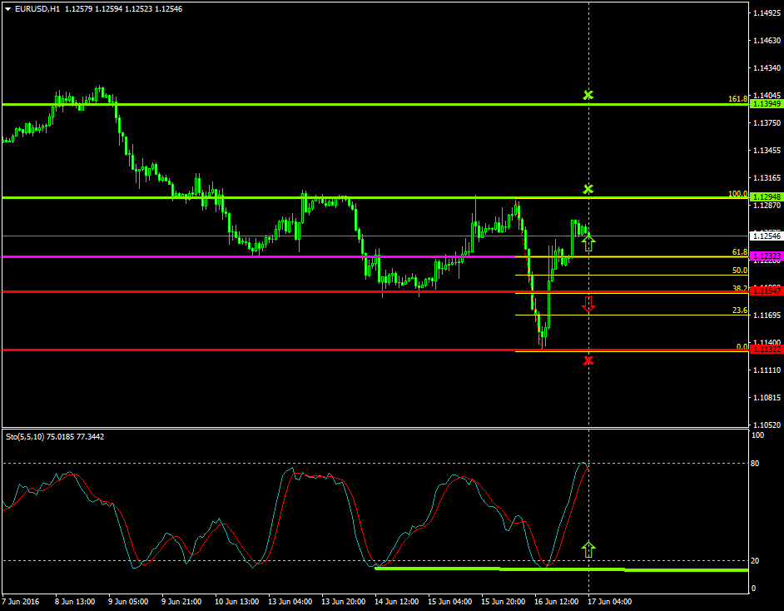Click the red down arrow near the 23.6 level

590,305
